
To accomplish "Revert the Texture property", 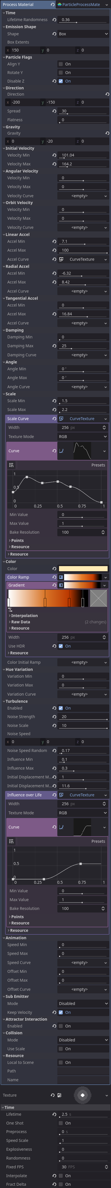I will point(53,1095).
